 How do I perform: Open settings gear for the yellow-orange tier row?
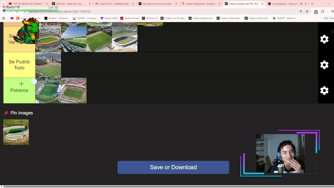click(324, 39)
